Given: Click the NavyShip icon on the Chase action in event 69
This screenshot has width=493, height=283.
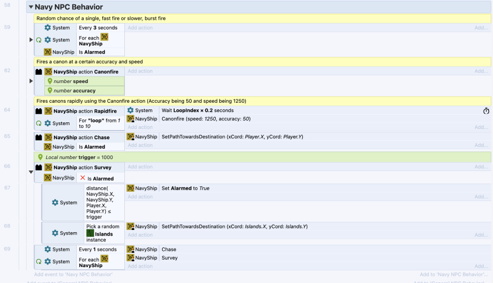Looking at the screenshot, I should (130, 249).
